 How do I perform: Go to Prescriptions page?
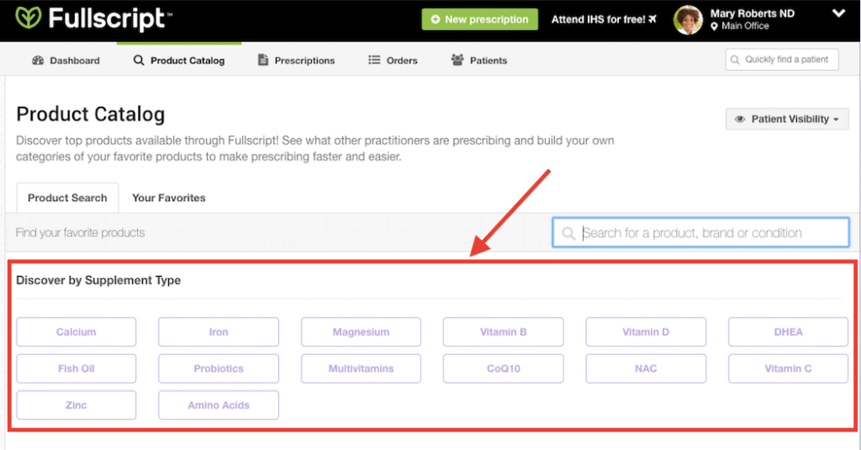297,61
